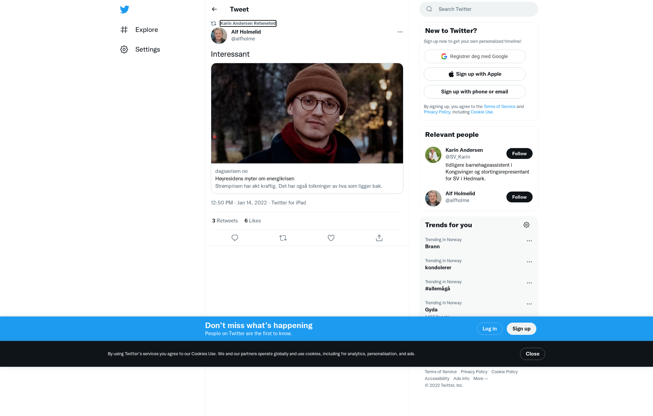Expand more options for kondolerer trend
653x416 pixels.
(x=529, y=262)
